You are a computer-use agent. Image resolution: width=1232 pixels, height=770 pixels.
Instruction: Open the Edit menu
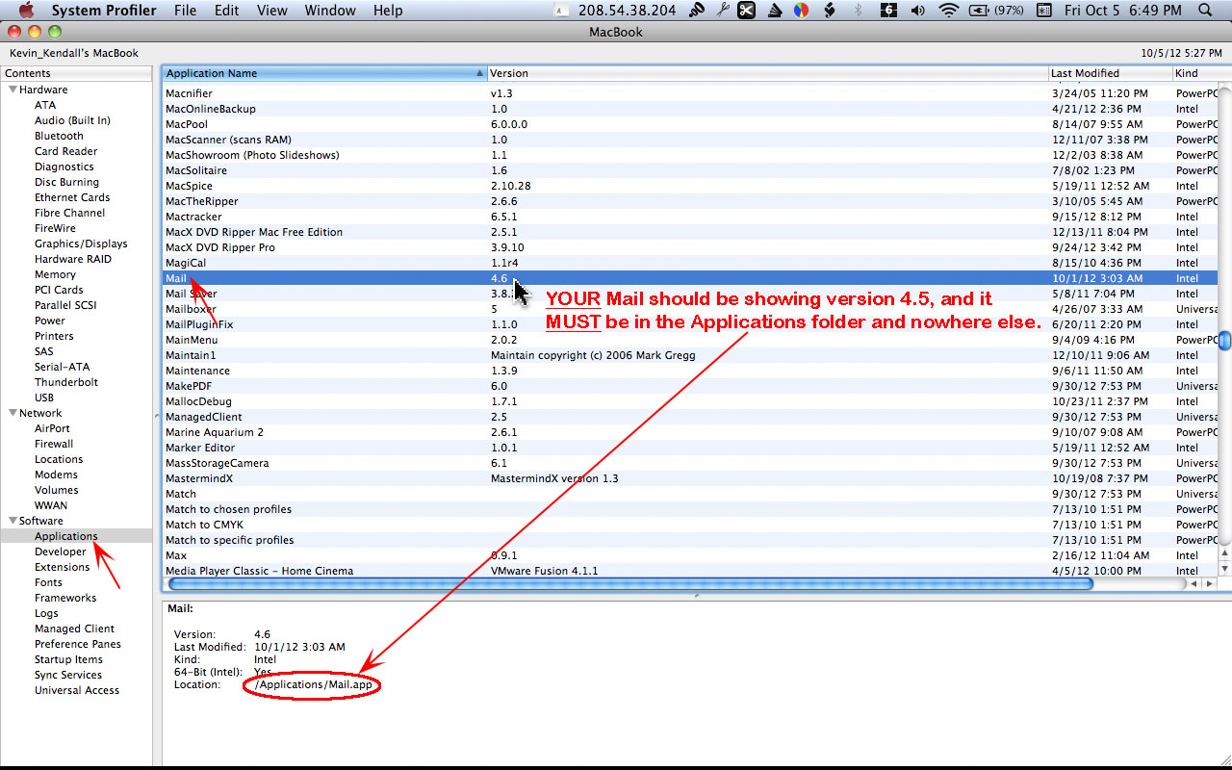[227, 11]
